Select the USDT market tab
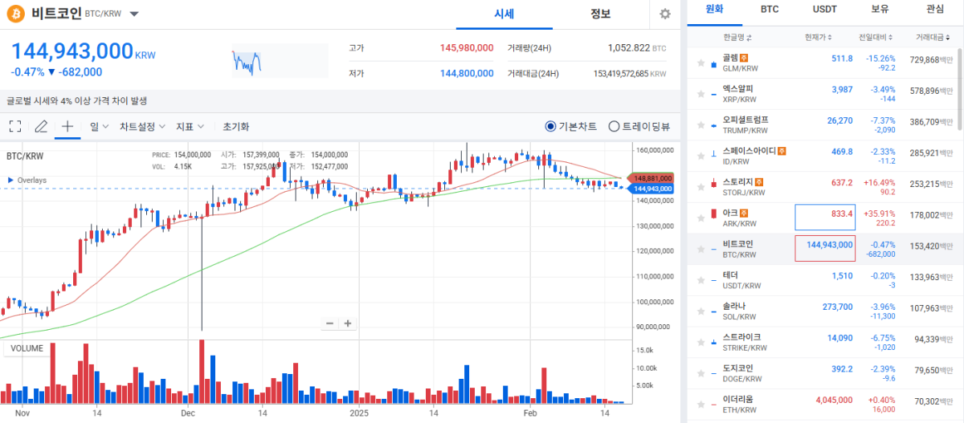The width and height of the screenshot is (964, 423). click(824, 10)
